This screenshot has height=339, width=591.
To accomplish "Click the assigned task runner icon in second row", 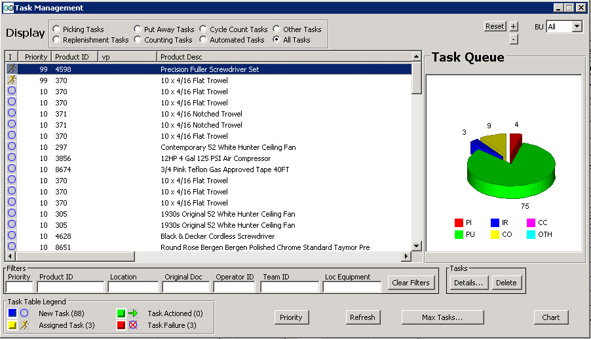I will (11, 80).
